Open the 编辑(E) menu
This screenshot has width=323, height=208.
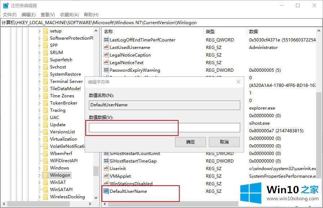pyautogui.click(x=28, y=15)
